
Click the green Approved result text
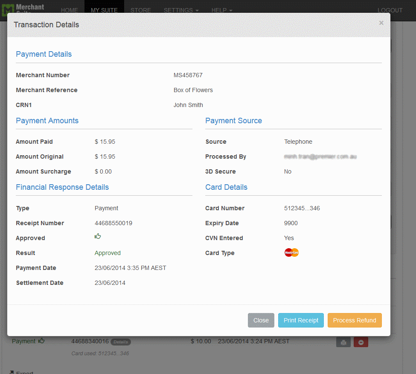point(108,253)
